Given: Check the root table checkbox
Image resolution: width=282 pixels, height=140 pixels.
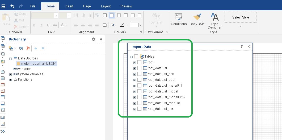Looking at the screenshot, I should pos(139,62).
